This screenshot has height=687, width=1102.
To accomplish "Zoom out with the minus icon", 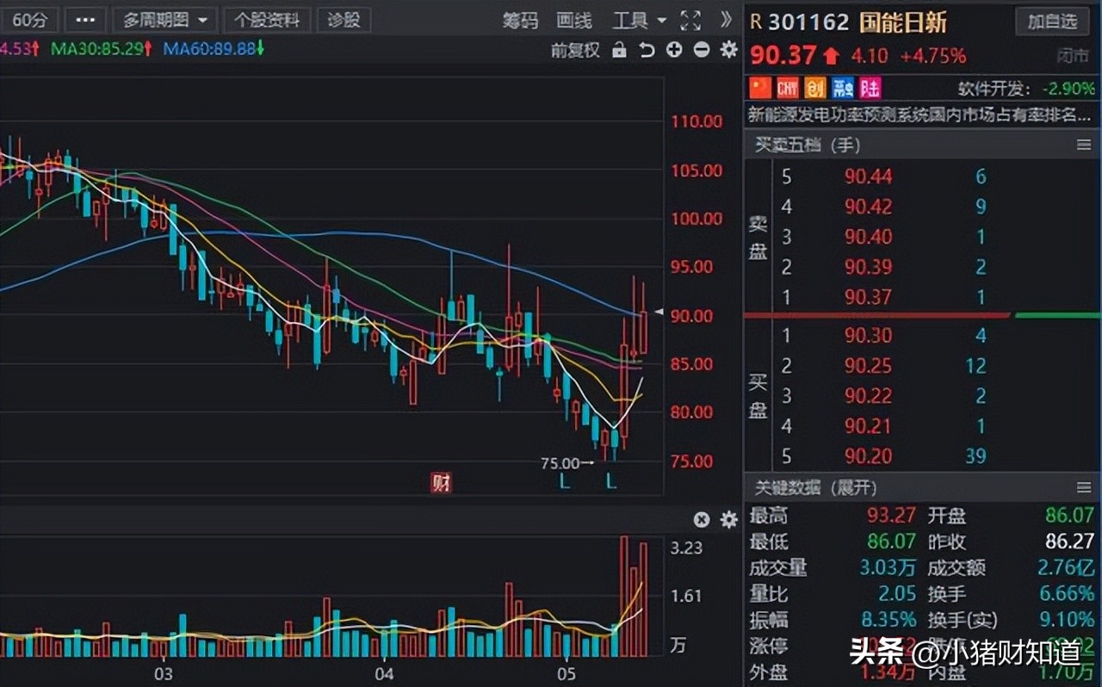I will [x=701, y=50].
